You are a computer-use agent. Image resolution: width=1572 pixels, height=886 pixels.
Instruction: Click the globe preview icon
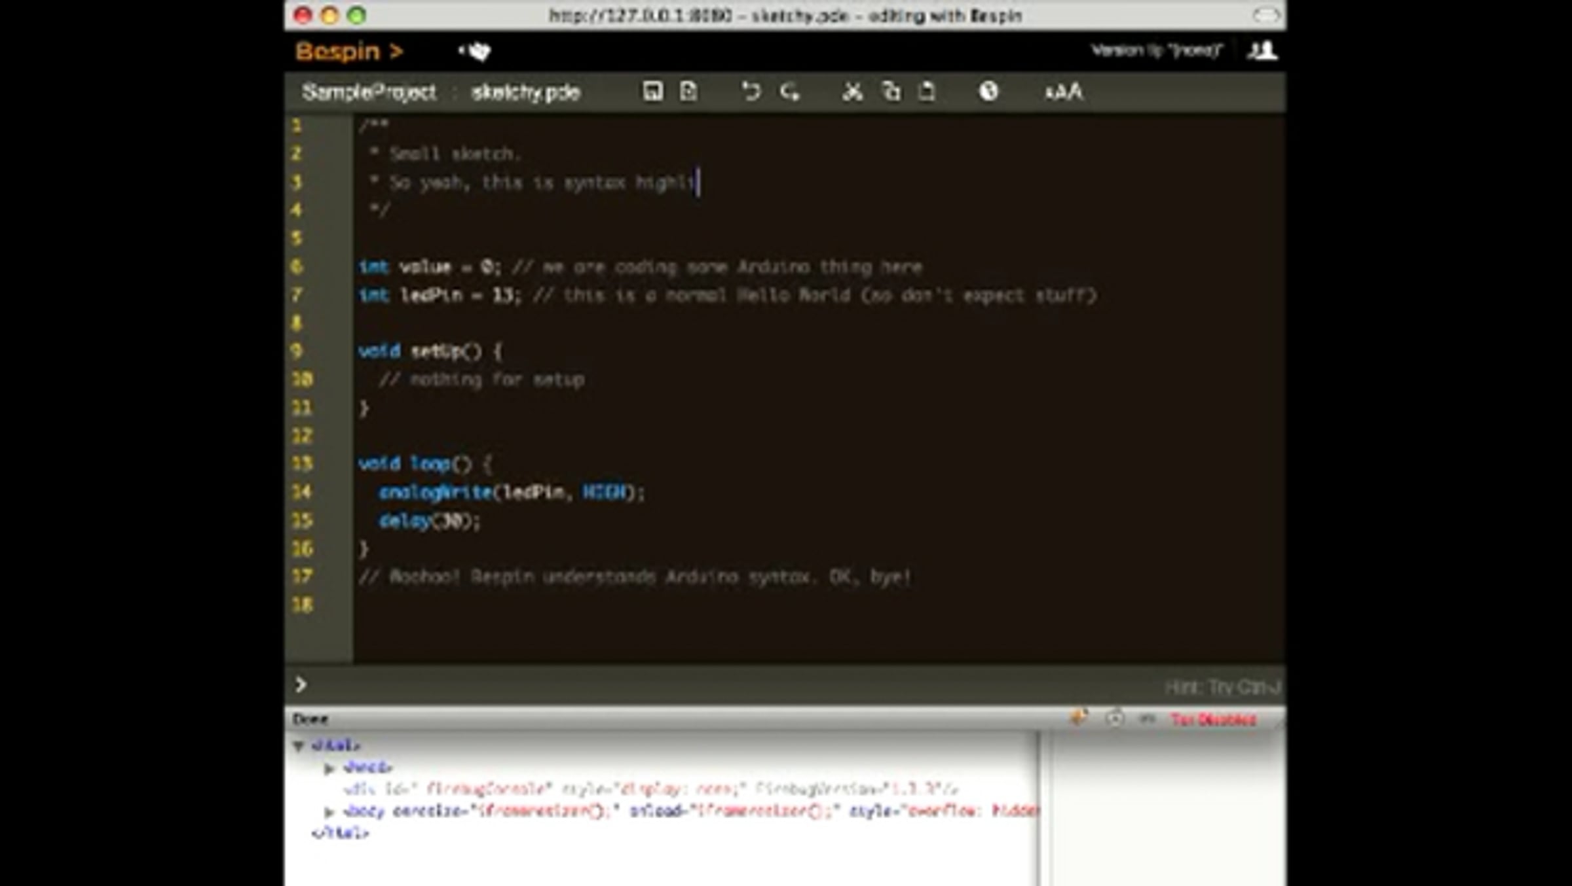(x=988, y=92)
